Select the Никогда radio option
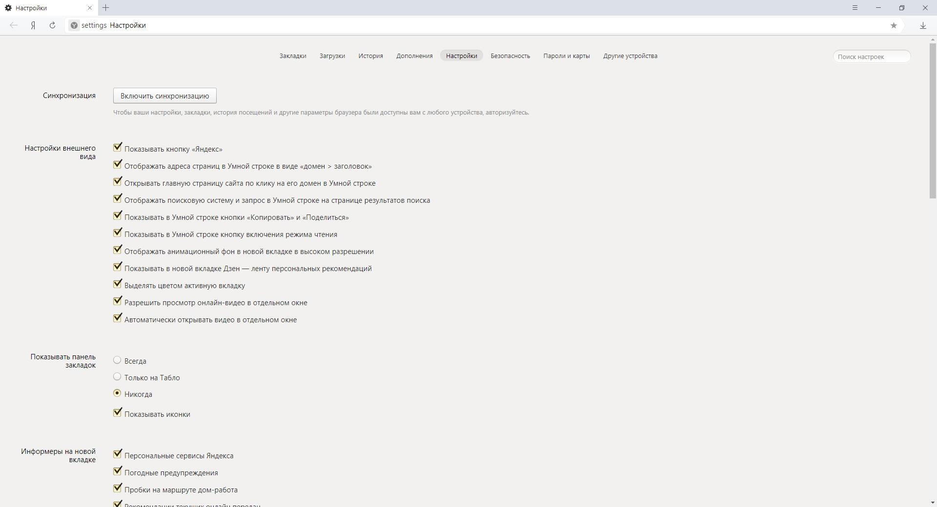The height and width of the screenshot is (507, 937). tap(117, 393)
